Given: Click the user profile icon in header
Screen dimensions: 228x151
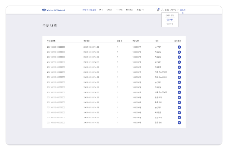Looking at the screenshot, I should pos(162,10).
